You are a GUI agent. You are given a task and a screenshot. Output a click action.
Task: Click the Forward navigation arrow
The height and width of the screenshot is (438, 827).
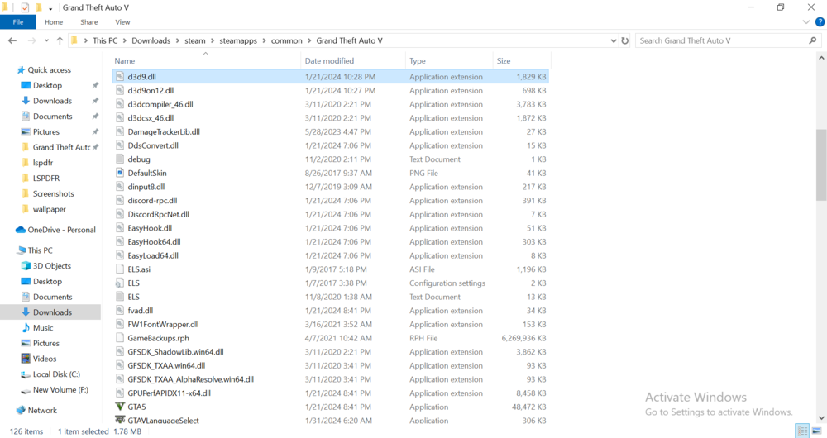(x=31, y=40)
